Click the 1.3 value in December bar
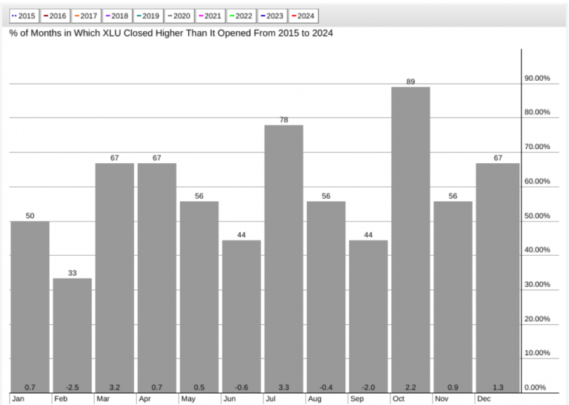569x405 pixels. pyautogui.click(x=498, y=387)
